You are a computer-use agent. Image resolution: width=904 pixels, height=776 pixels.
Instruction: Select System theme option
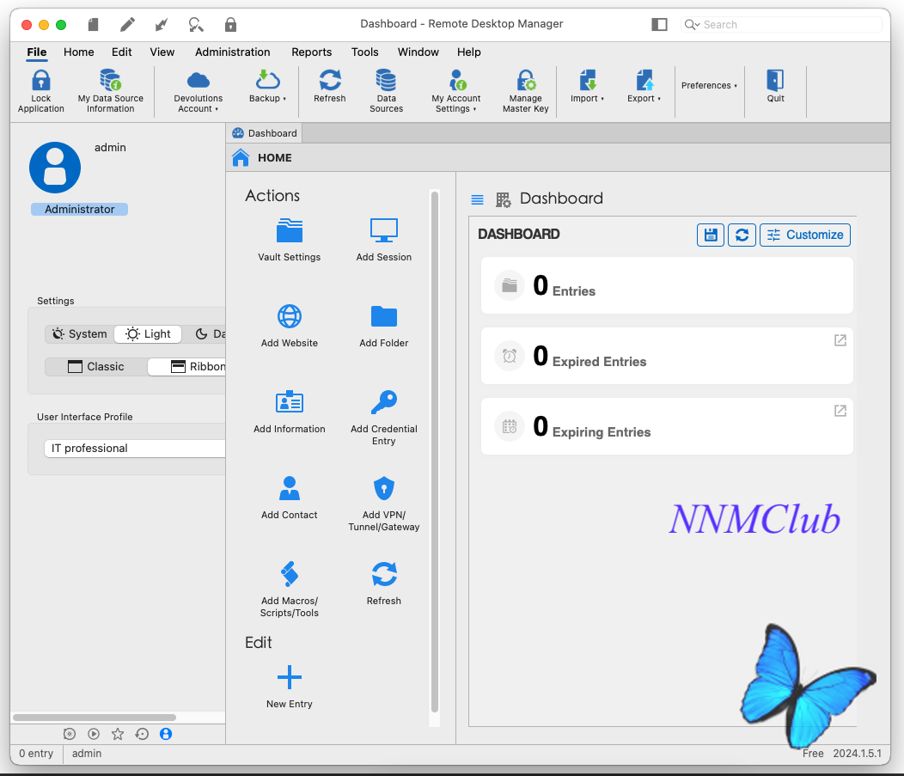tap(80, 333)
